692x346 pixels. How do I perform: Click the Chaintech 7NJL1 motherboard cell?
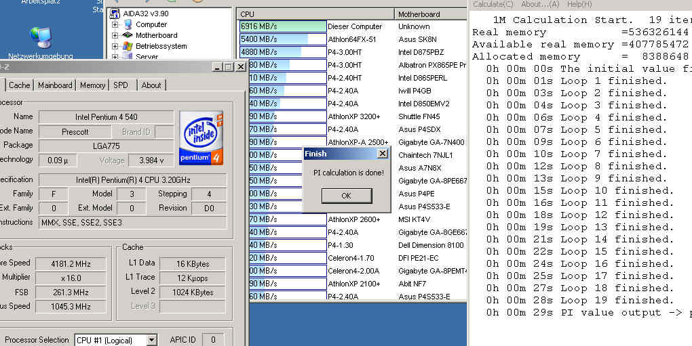coord(425,155)
